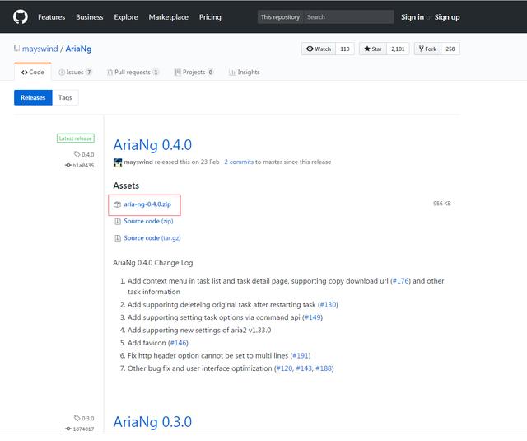527x441 pixels.
Task: Download aria-ng-0.4.0.zip asset
Action: click(147, 204)
